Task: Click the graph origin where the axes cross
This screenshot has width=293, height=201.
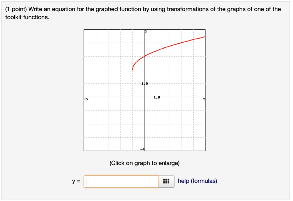Action: tap(145, 97)
